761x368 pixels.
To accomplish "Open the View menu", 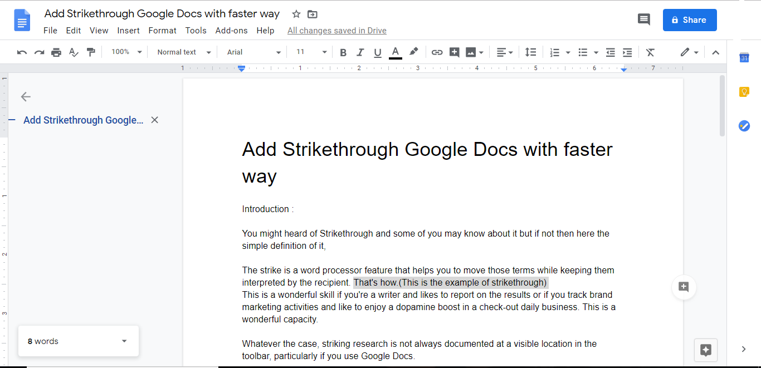I will 99,31.
